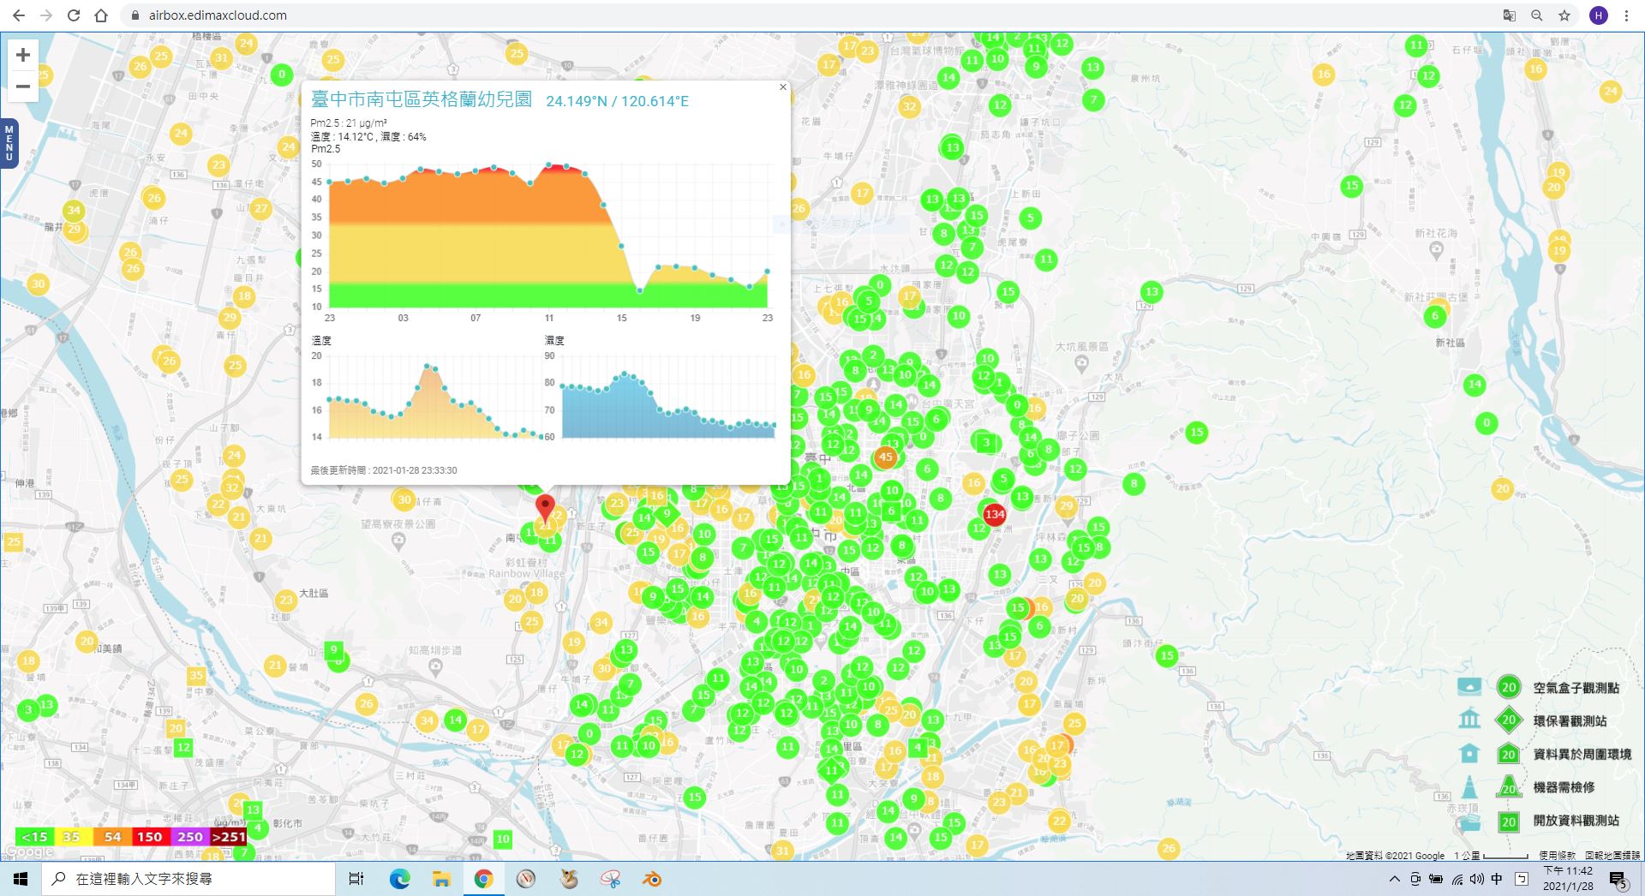The width and height of the screenshot is (1645, 896).
Task: Select the red 134 sensor marker
Action: (x=994, y=514)
